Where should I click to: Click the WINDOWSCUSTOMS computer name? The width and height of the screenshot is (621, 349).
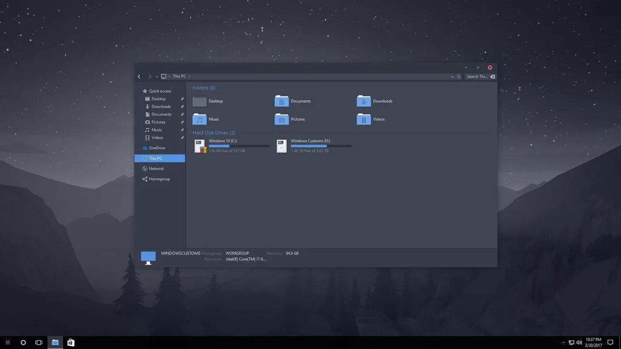[x=180, y=253]
